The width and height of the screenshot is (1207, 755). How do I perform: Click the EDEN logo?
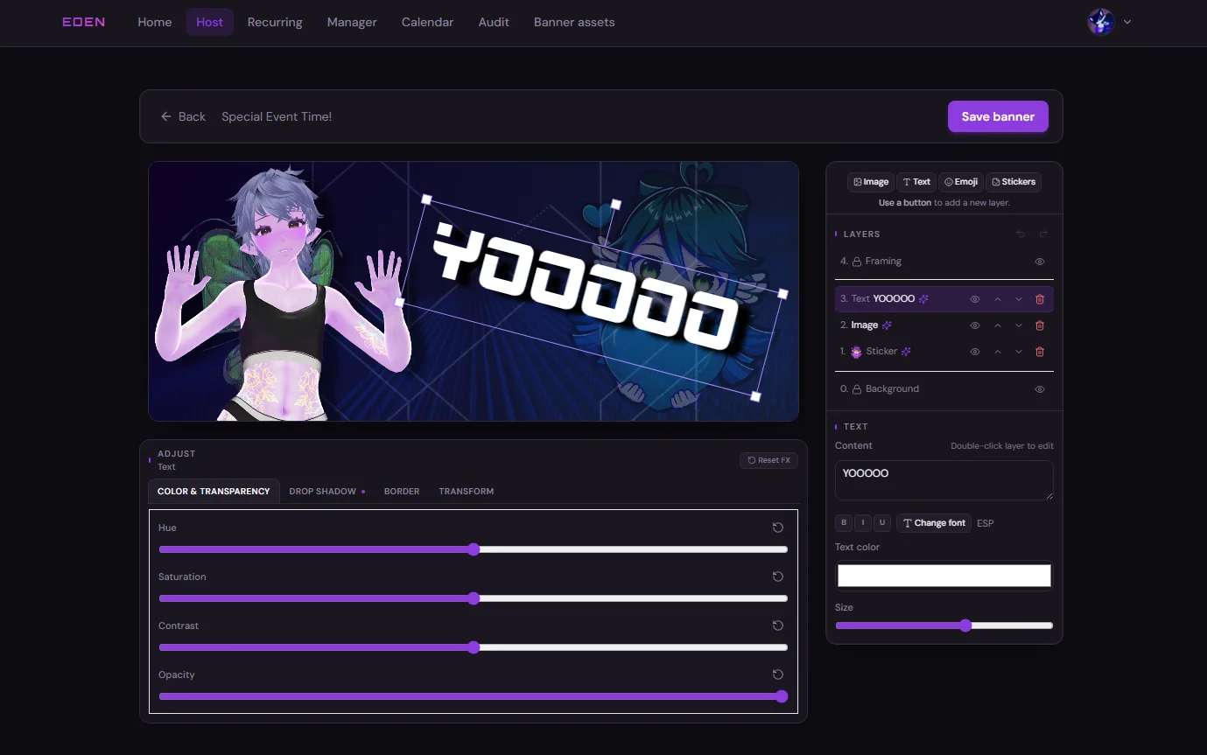[x=83, y=22]
